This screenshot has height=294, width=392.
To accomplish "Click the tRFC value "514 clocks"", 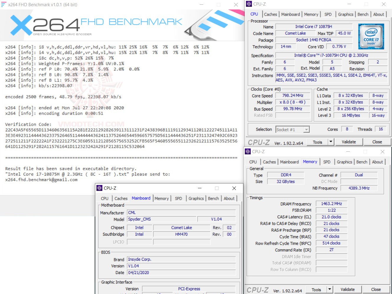I will [x=332, y=243].
